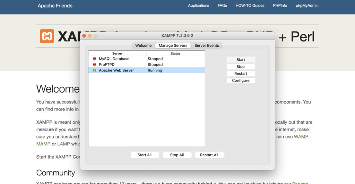Image resolution: width=355 pixels, height=184 pixels.
Task: Open the Server Events tab
Action: coord(207,45)
